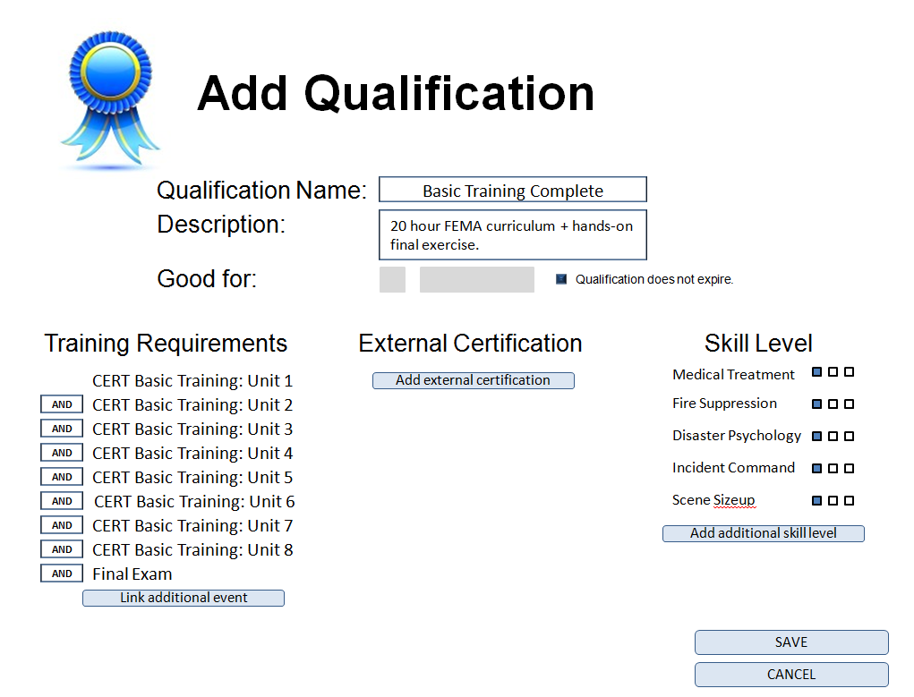Viewport: 914px width, 697px height.
Task: Toggle AND operator before Unit 4
Action: coord(62,453)
